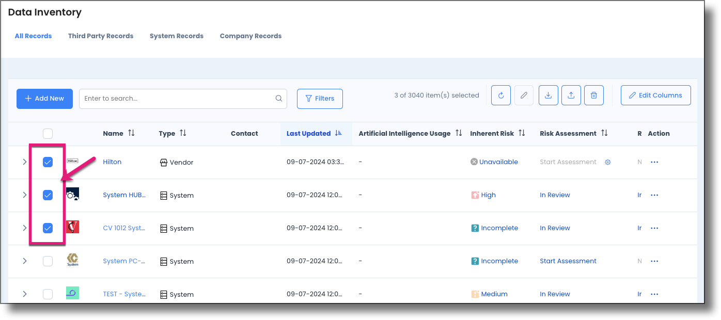The height and width of the screenshot is (320, 721).
Task: Sort by Inherent Risk column arrows
Action: (522, 133)
